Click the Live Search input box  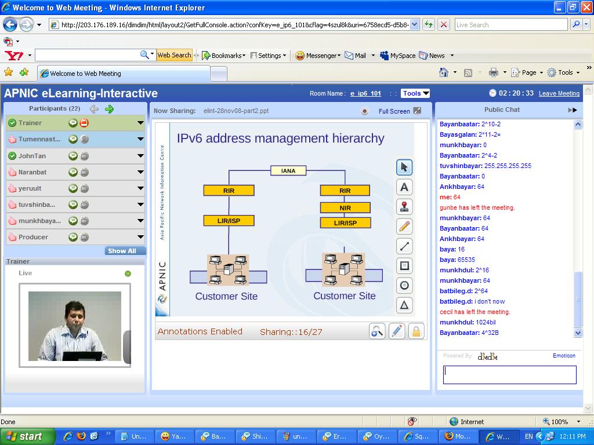(x=510, y=25)
